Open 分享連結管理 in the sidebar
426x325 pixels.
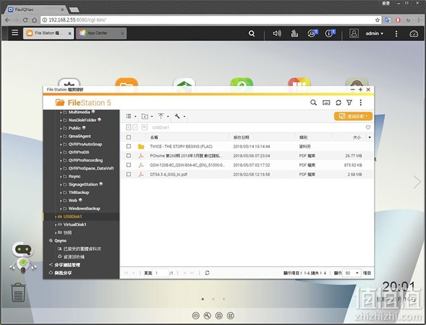tap(67, 265)
